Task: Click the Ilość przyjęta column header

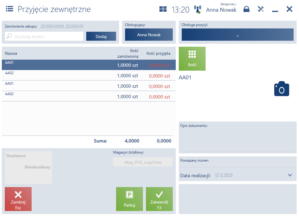Action: tap(158, 53)
